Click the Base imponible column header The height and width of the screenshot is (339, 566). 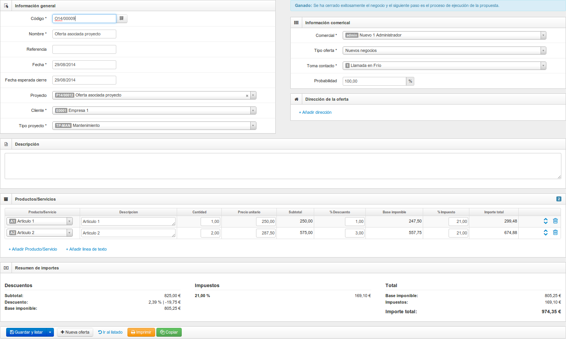click(x=394, y=212)
